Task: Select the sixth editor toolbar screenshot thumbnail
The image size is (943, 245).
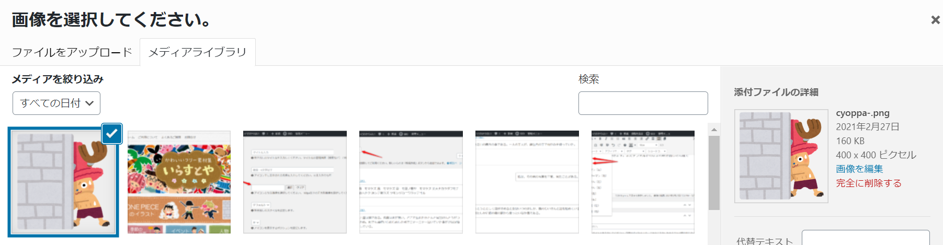Action: click(643, 182)
